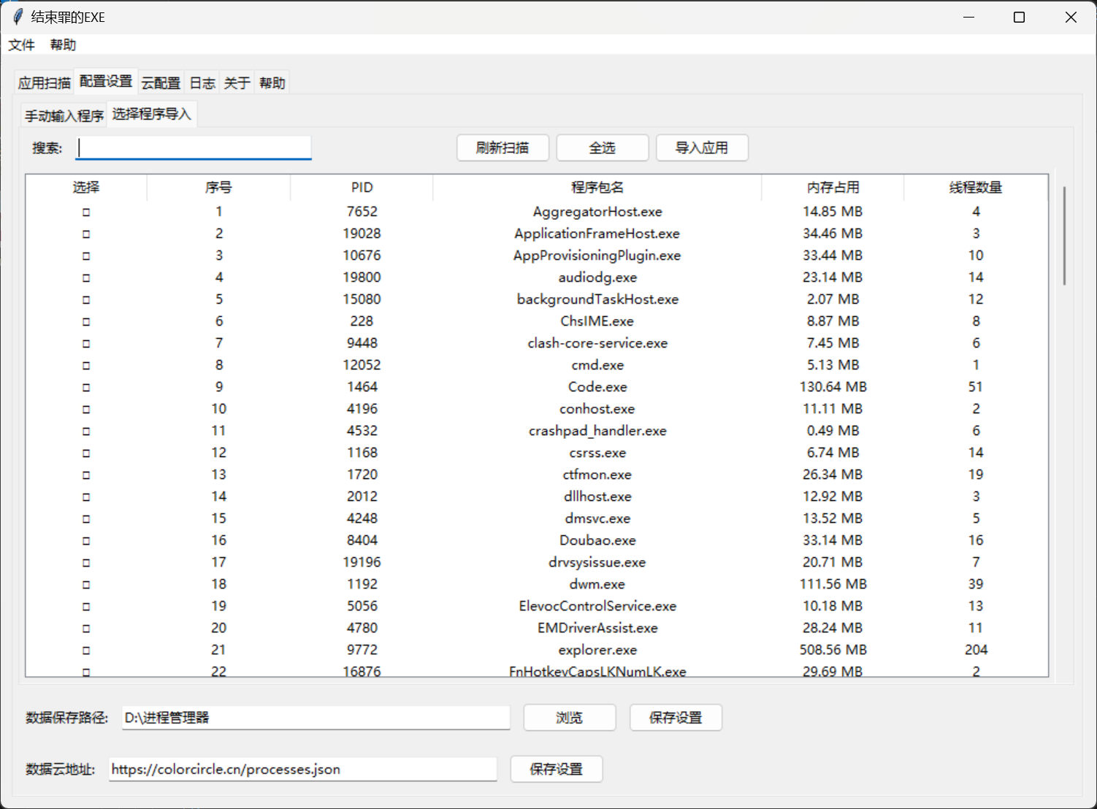Go to the 云配置 tab
Viewport: 1097px width, 809px height.
pyautogui.click(x=161, y=83)
